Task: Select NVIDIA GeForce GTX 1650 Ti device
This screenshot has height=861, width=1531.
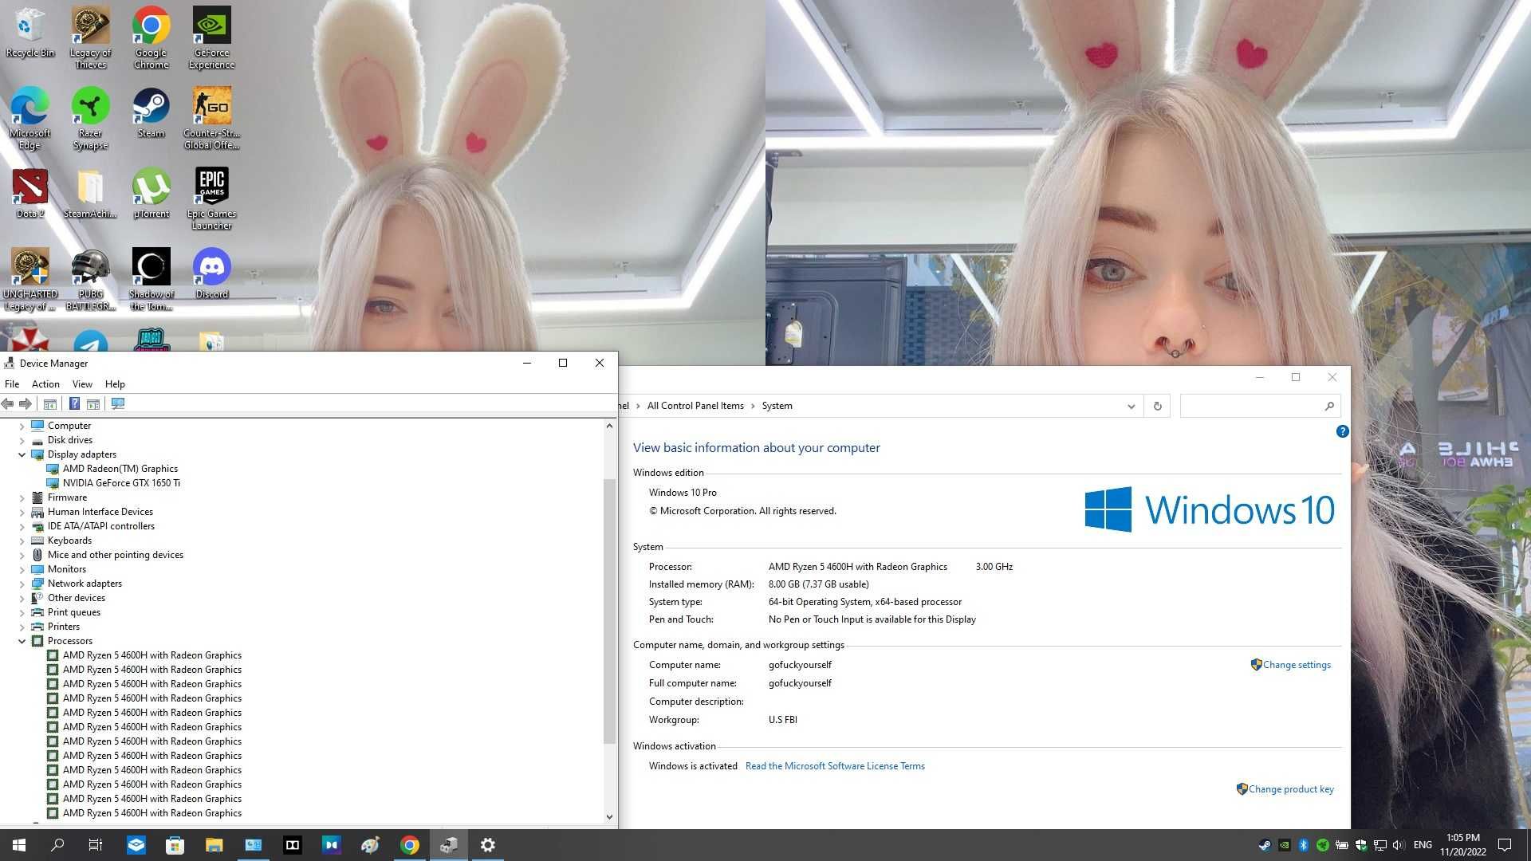Action: click(x=121, y=483)
